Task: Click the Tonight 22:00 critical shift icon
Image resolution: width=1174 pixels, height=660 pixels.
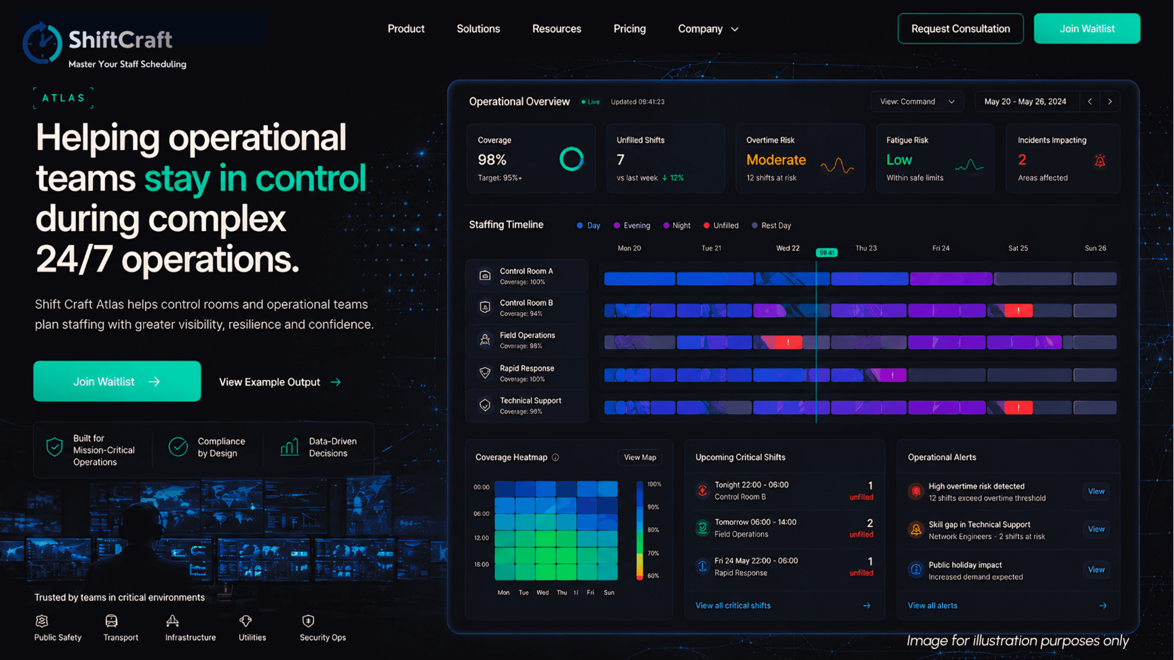Action: click(703, 490)
